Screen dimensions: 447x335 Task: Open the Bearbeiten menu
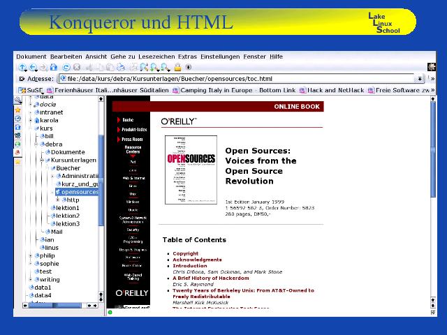point(66,57)
